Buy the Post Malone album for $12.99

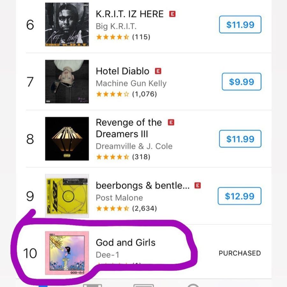pos(239,196)
